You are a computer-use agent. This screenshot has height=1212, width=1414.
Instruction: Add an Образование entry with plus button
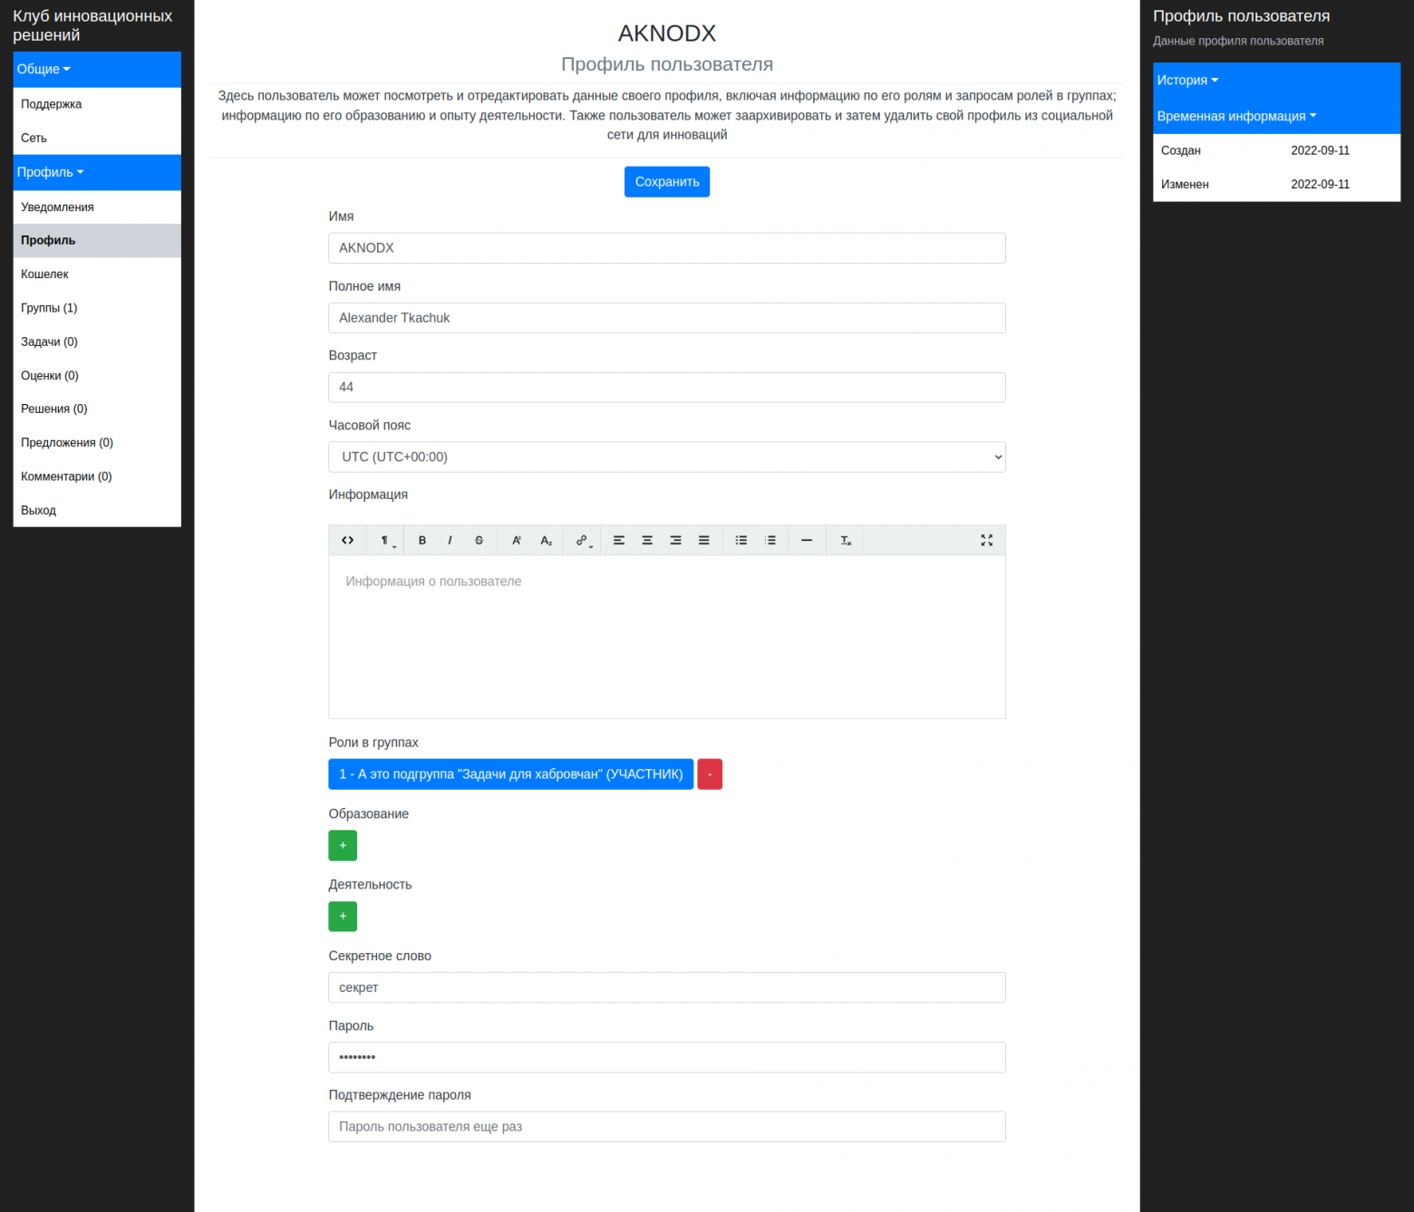click(x=343, y=846)
